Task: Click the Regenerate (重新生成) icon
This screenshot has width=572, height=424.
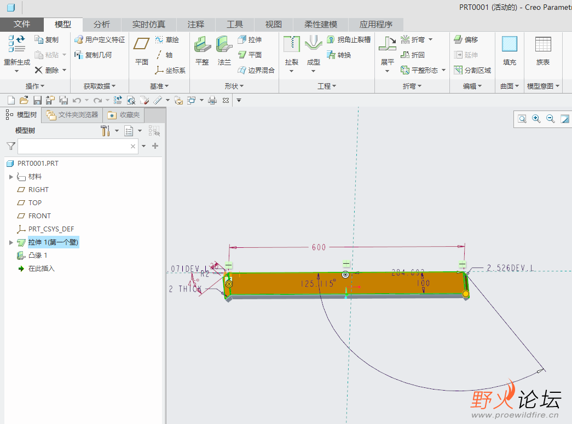Action: (x=17, y=44)
